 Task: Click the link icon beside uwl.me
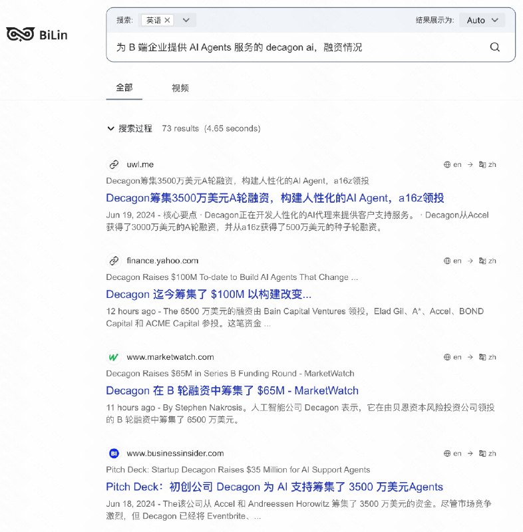tap(114, 164)
